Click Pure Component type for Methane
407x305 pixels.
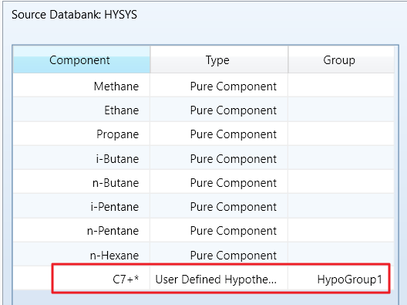click(x=219, y=86)
